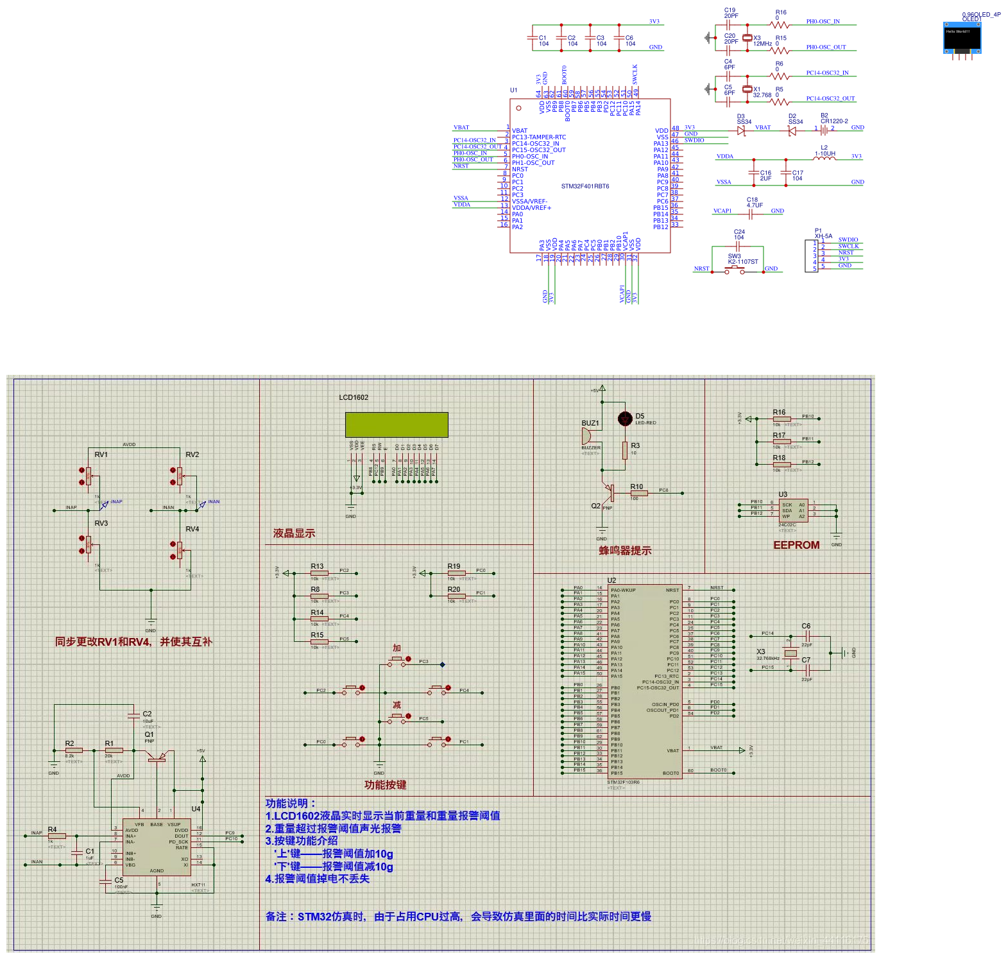Click the LCD1602 green display screen
Viewport: 1008px width, 959px height.
(x=397, y=425)
